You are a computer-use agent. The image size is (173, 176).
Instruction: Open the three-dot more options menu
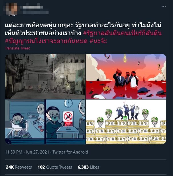(x=164, y=6)
